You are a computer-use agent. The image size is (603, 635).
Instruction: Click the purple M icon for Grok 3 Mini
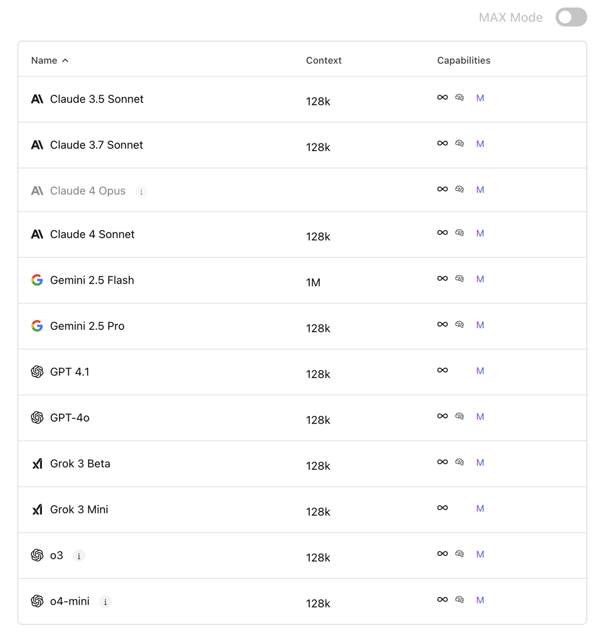[480, 508]
